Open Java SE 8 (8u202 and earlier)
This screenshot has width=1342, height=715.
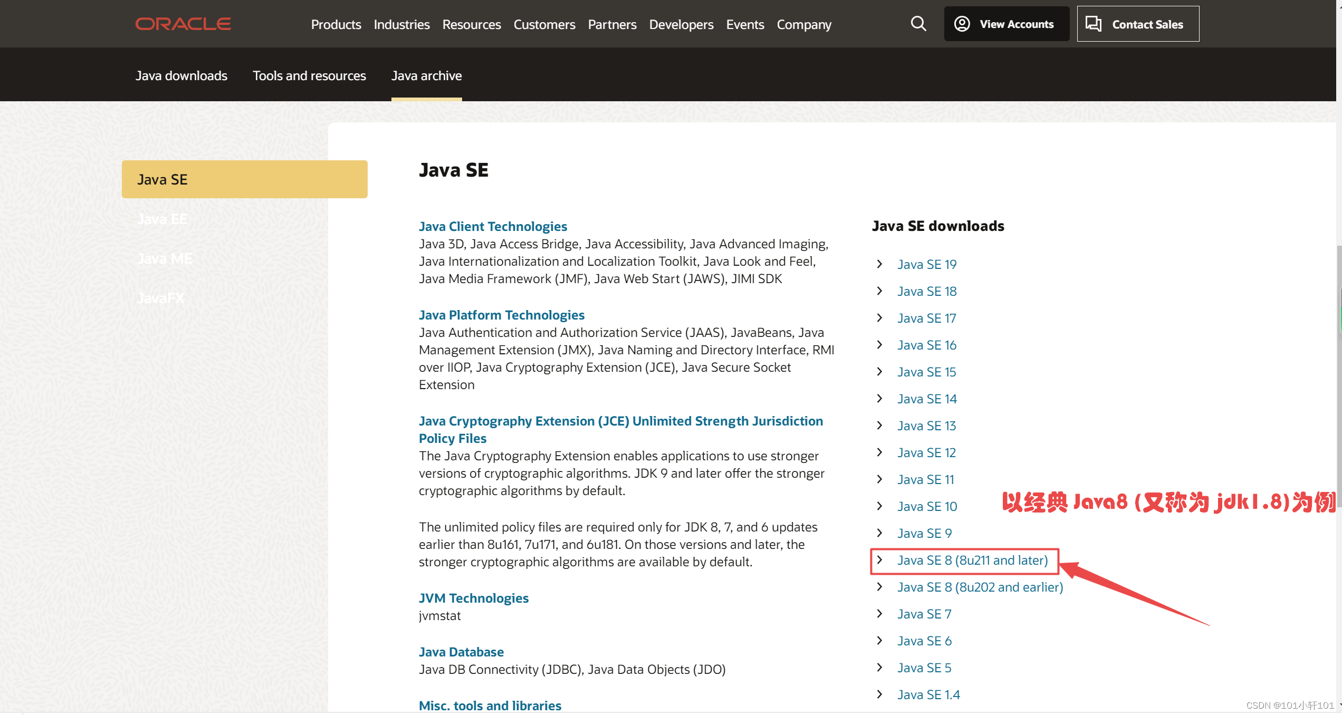pyautogui.click(x=980, y=587)
